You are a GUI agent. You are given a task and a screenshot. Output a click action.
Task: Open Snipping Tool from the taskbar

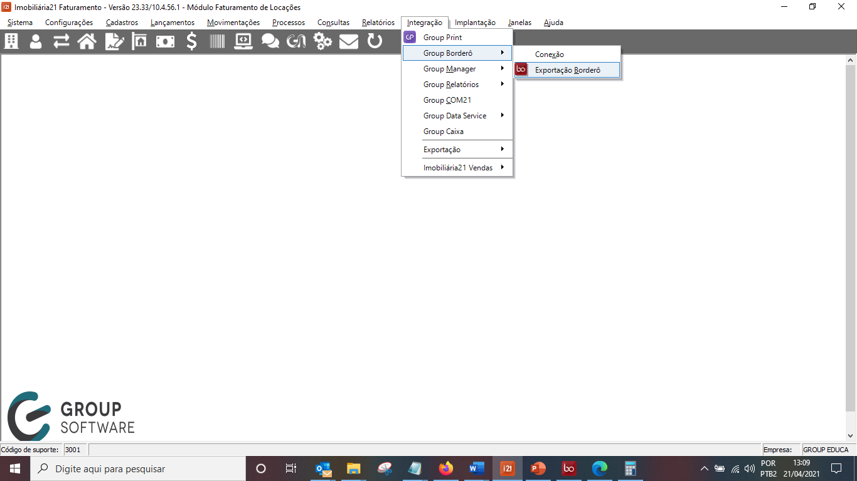[385, 468]
